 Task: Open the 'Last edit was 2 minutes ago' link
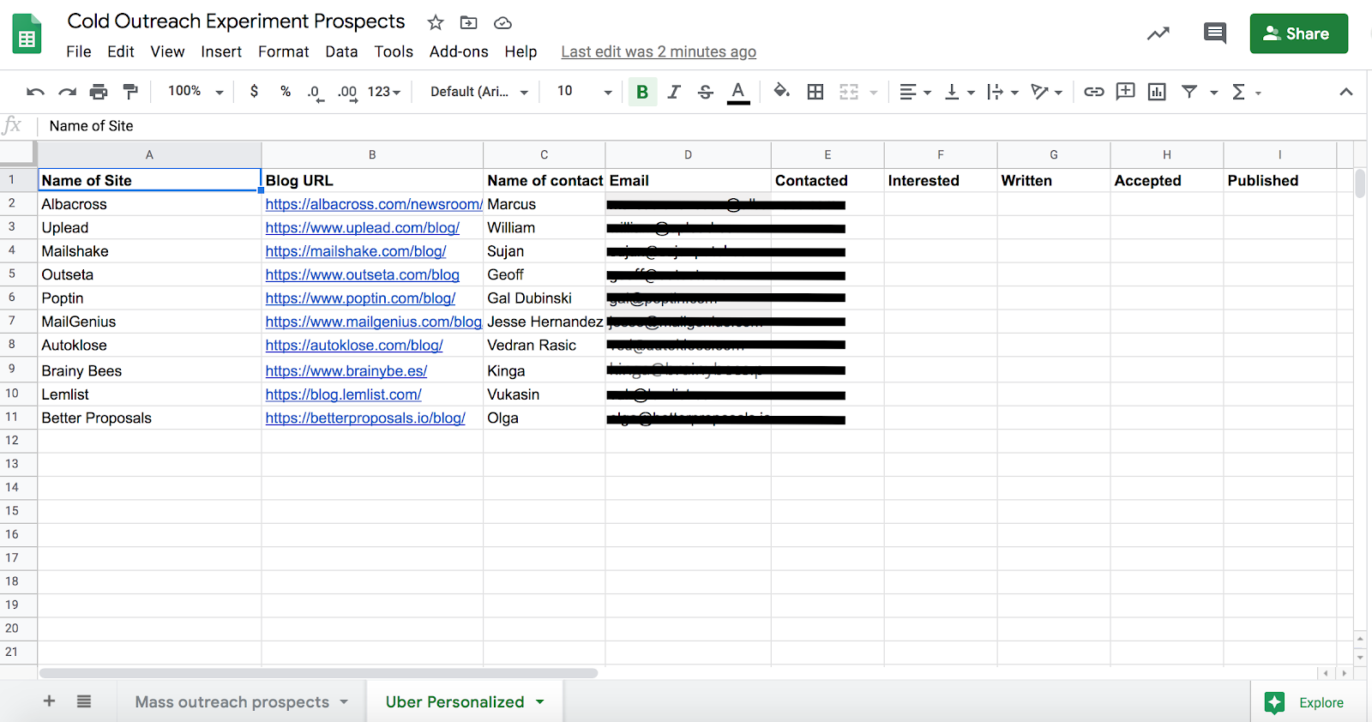(659, 51)
